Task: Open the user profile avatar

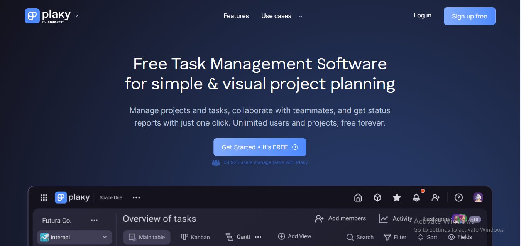Action: pos(478,197)
